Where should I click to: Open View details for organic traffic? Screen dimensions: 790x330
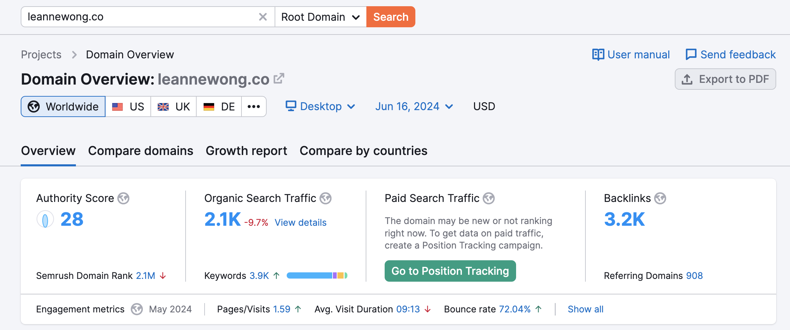point(300,223)
